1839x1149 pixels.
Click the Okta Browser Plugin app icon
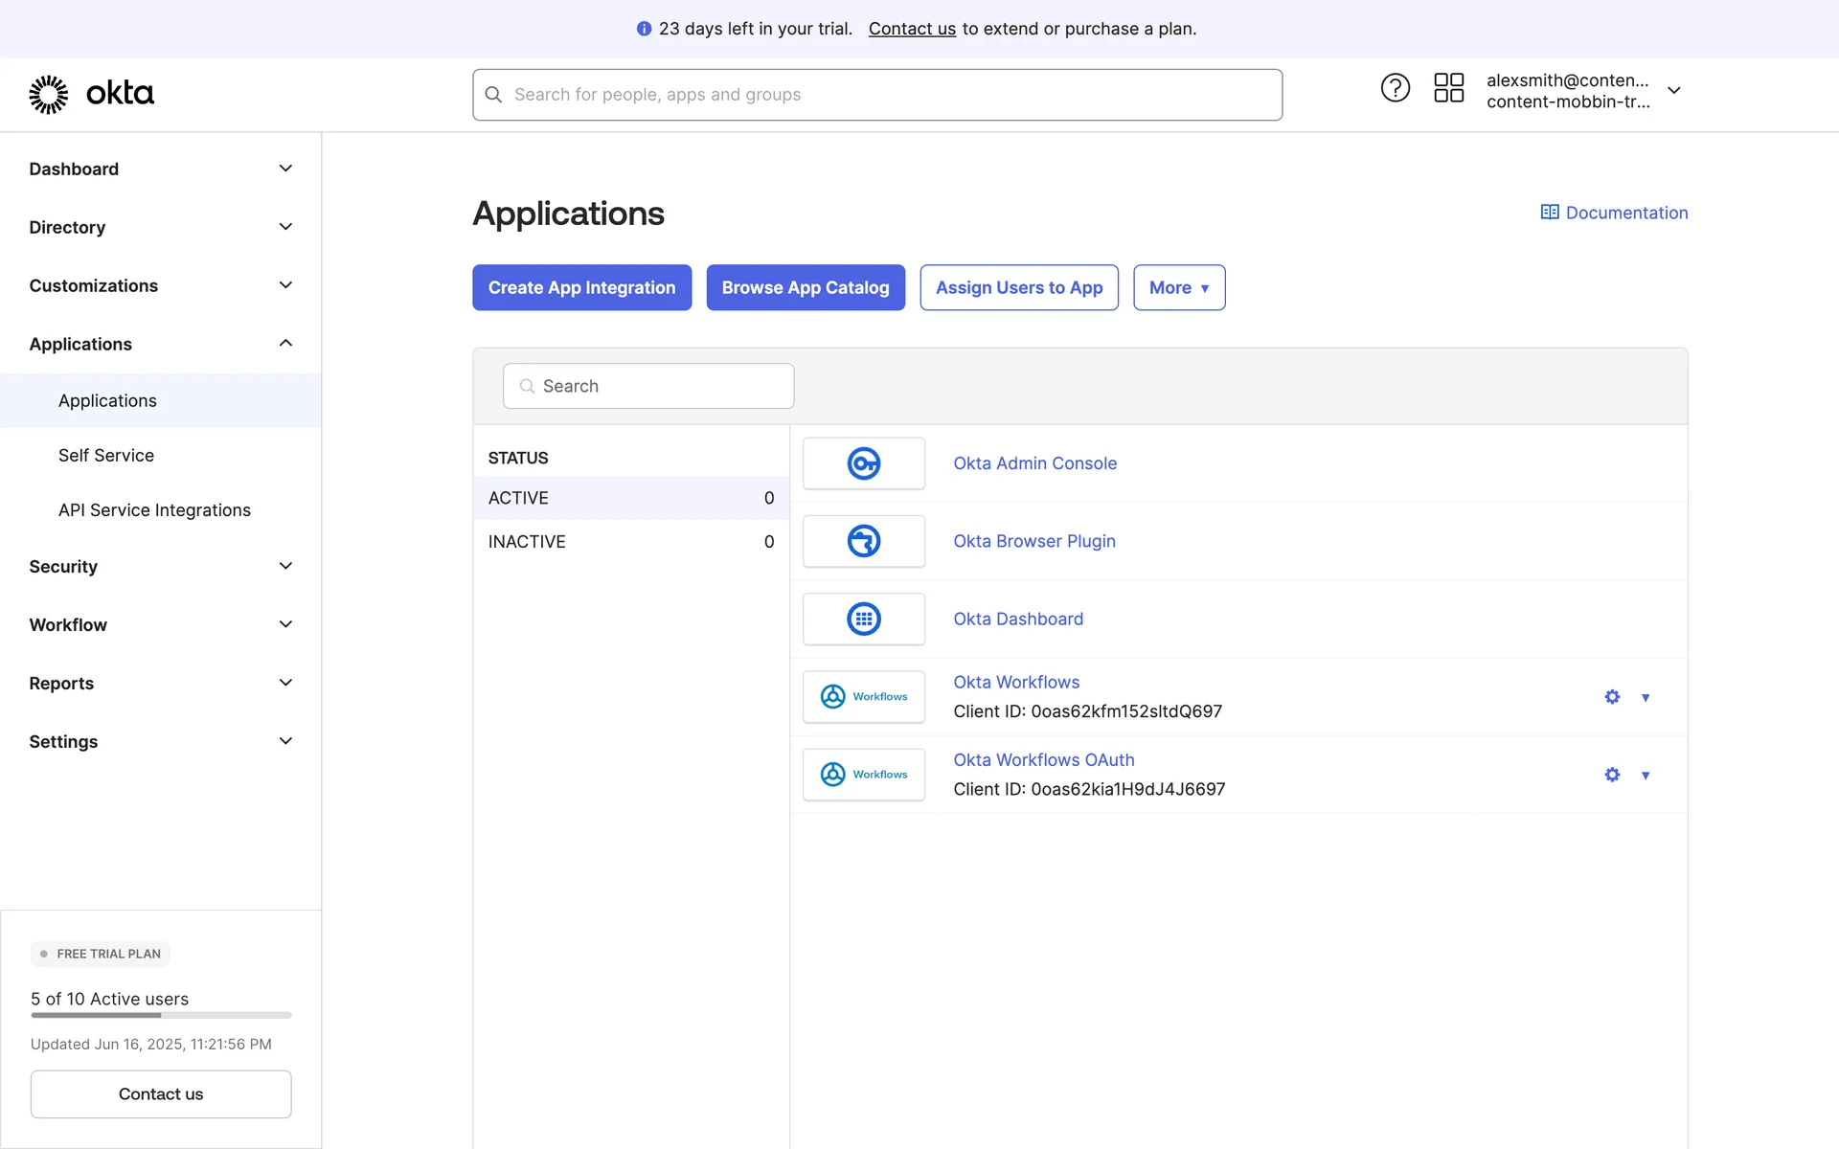[863, 541]
